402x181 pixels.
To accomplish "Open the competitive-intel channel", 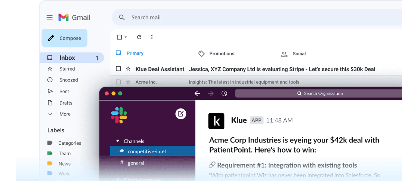I will 153,151.
